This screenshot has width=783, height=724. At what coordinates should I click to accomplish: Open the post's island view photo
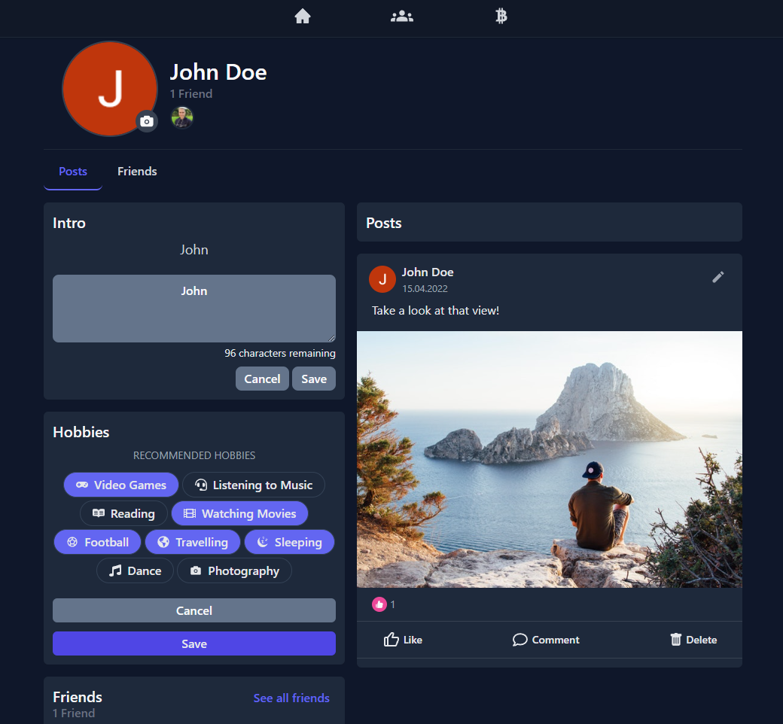550,459
